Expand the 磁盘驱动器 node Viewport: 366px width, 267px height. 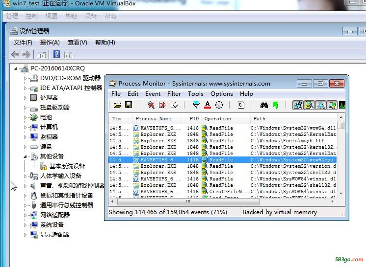(x=25, y=108)
